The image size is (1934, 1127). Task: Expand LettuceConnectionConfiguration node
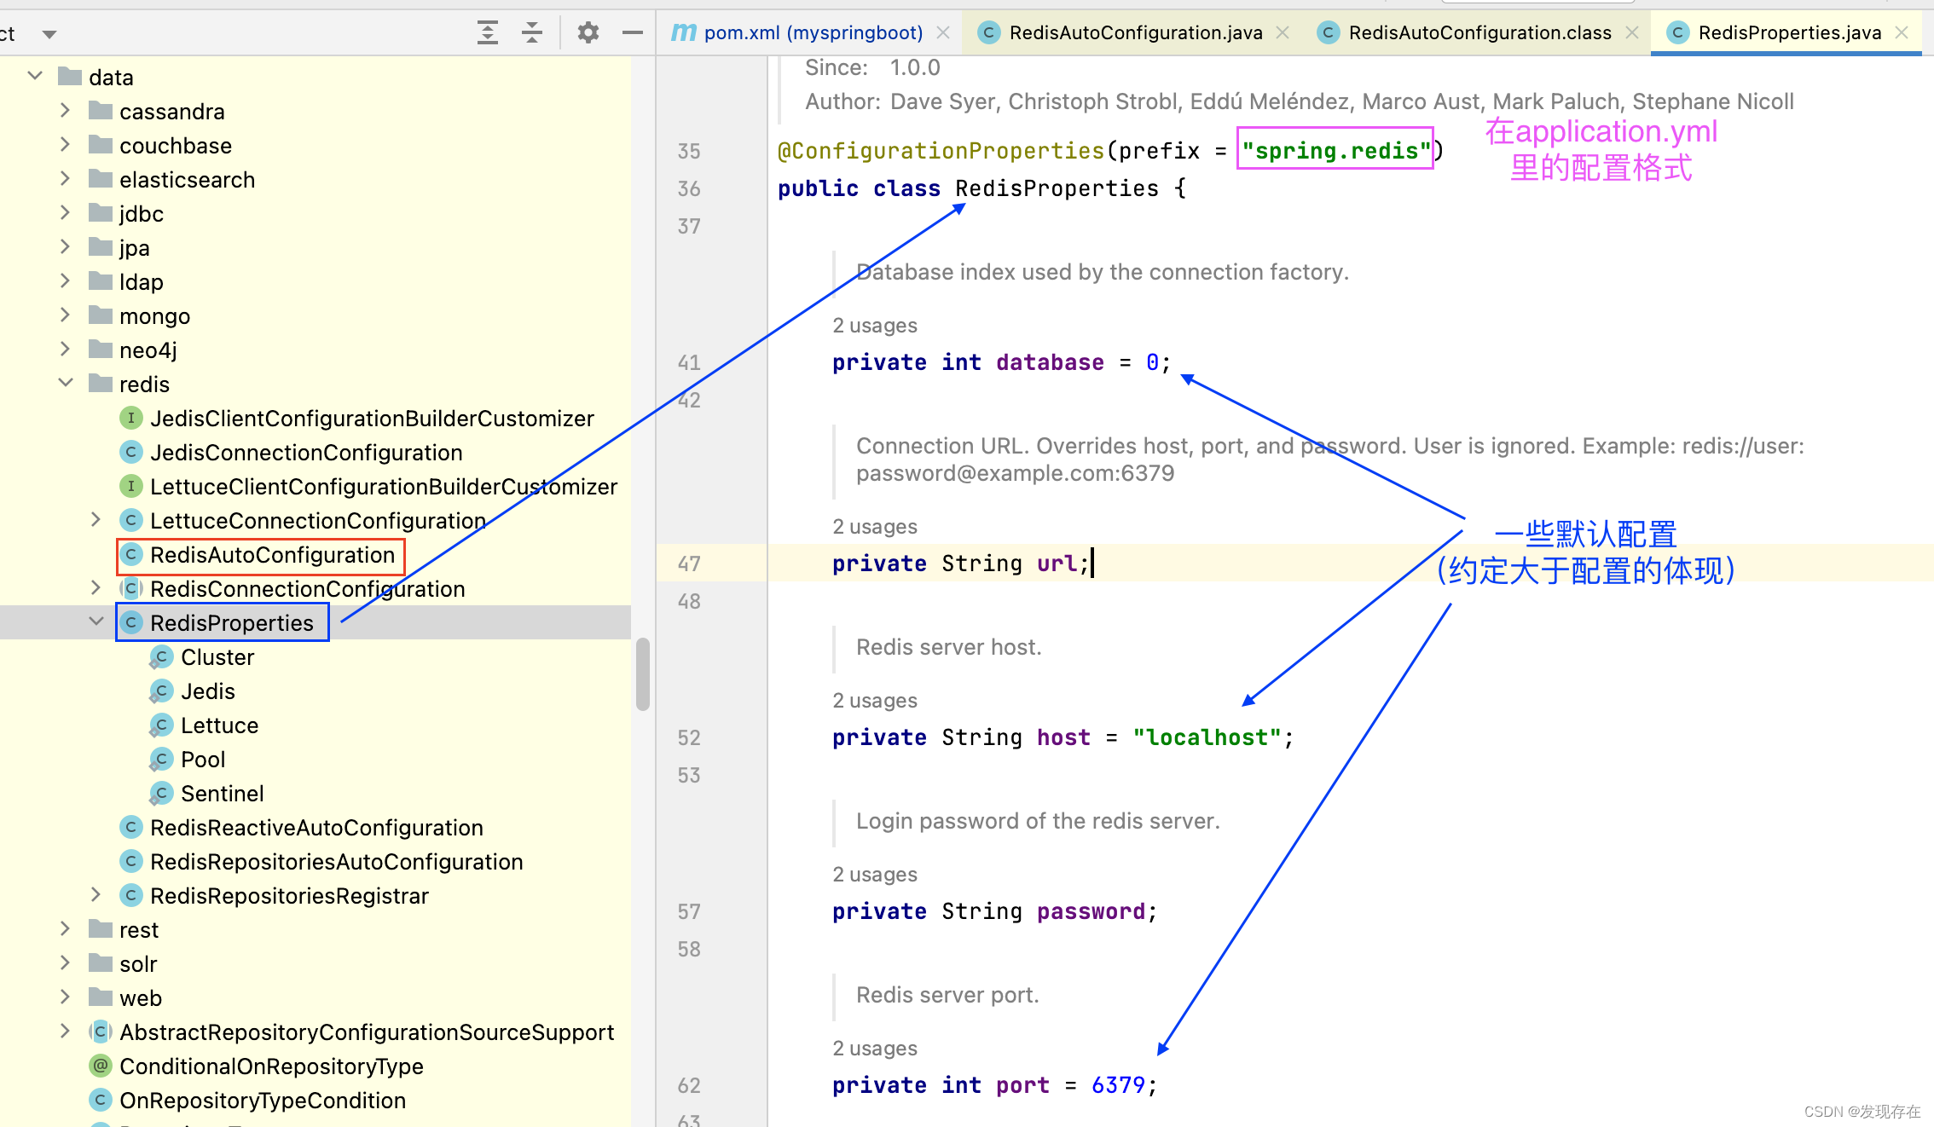(96, 519)
